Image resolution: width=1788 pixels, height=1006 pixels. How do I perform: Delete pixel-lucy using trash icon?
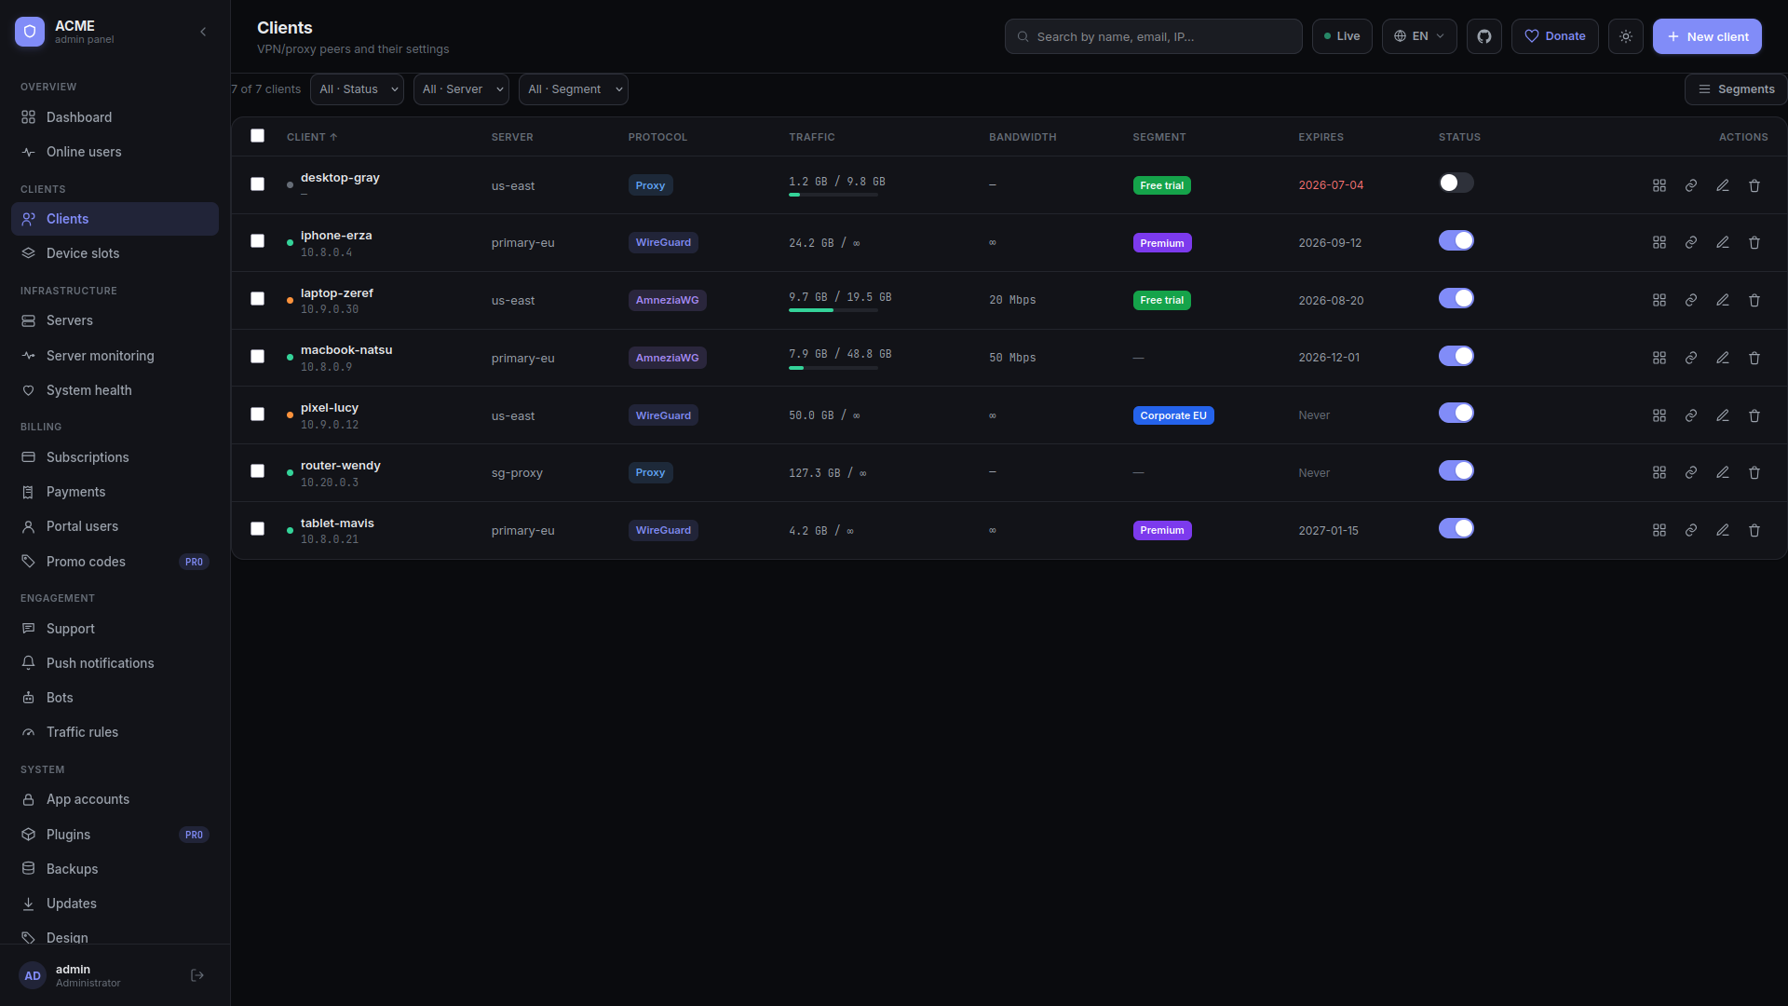pyautogui.click(x=1754, y=415)
